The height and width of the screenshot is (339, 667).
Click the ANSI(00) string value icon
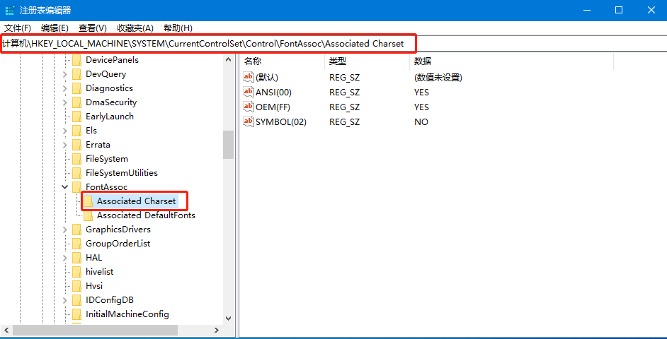[248, 92]
